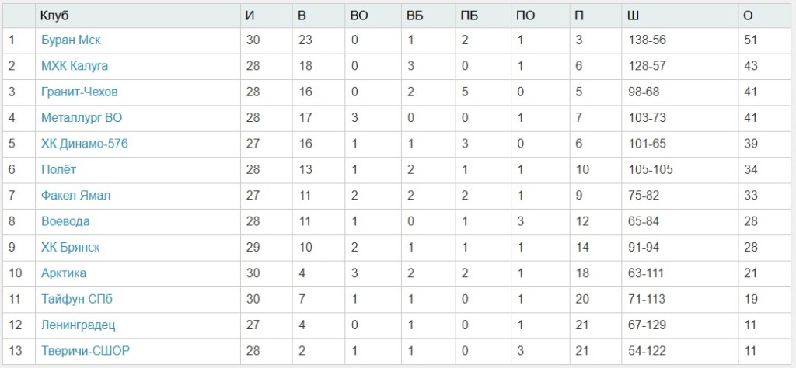Open Тайфун СПб team link
796x368 pixels.
click(x=77, y=299)
